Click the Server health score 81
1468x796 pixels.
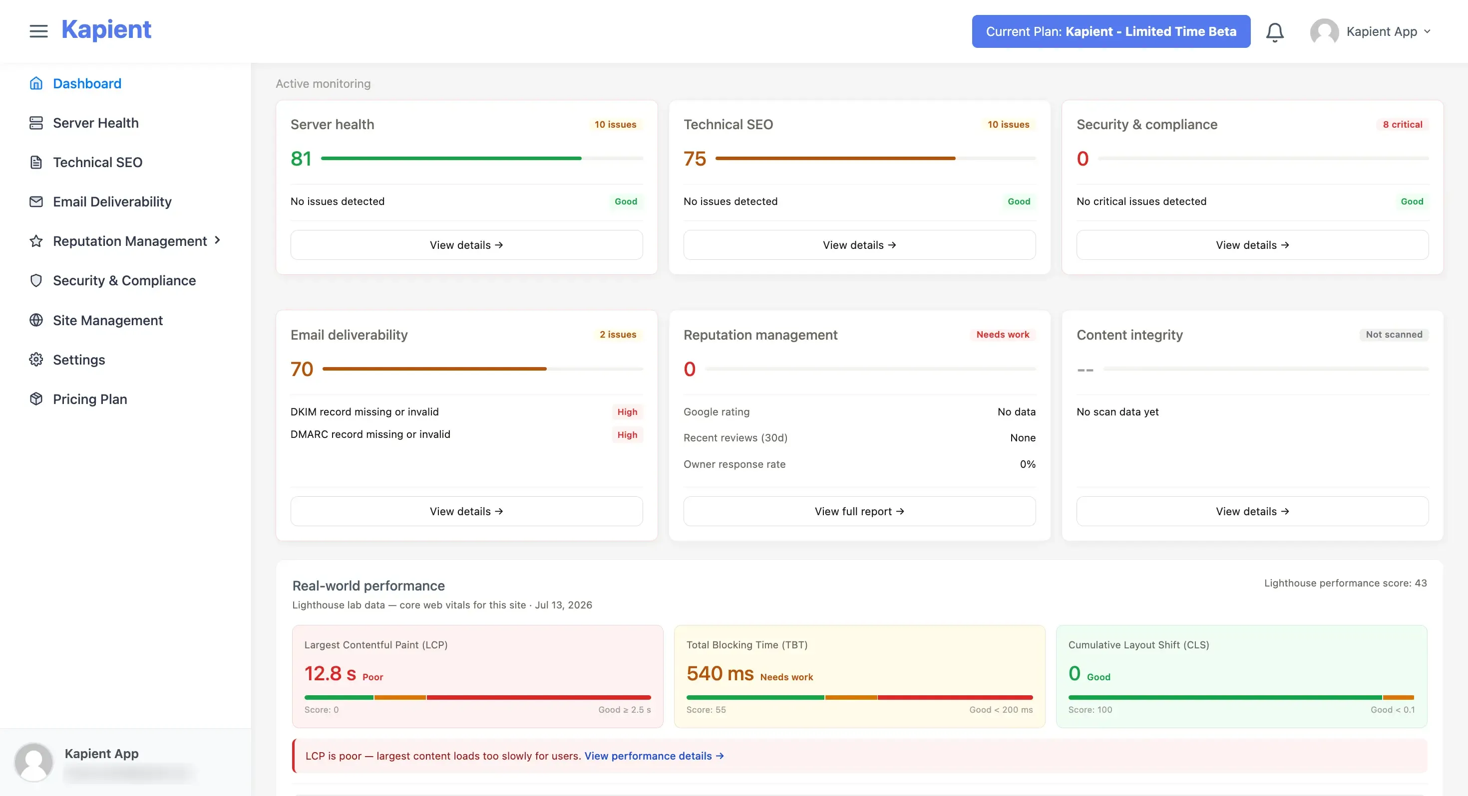[x=301, y=159]
